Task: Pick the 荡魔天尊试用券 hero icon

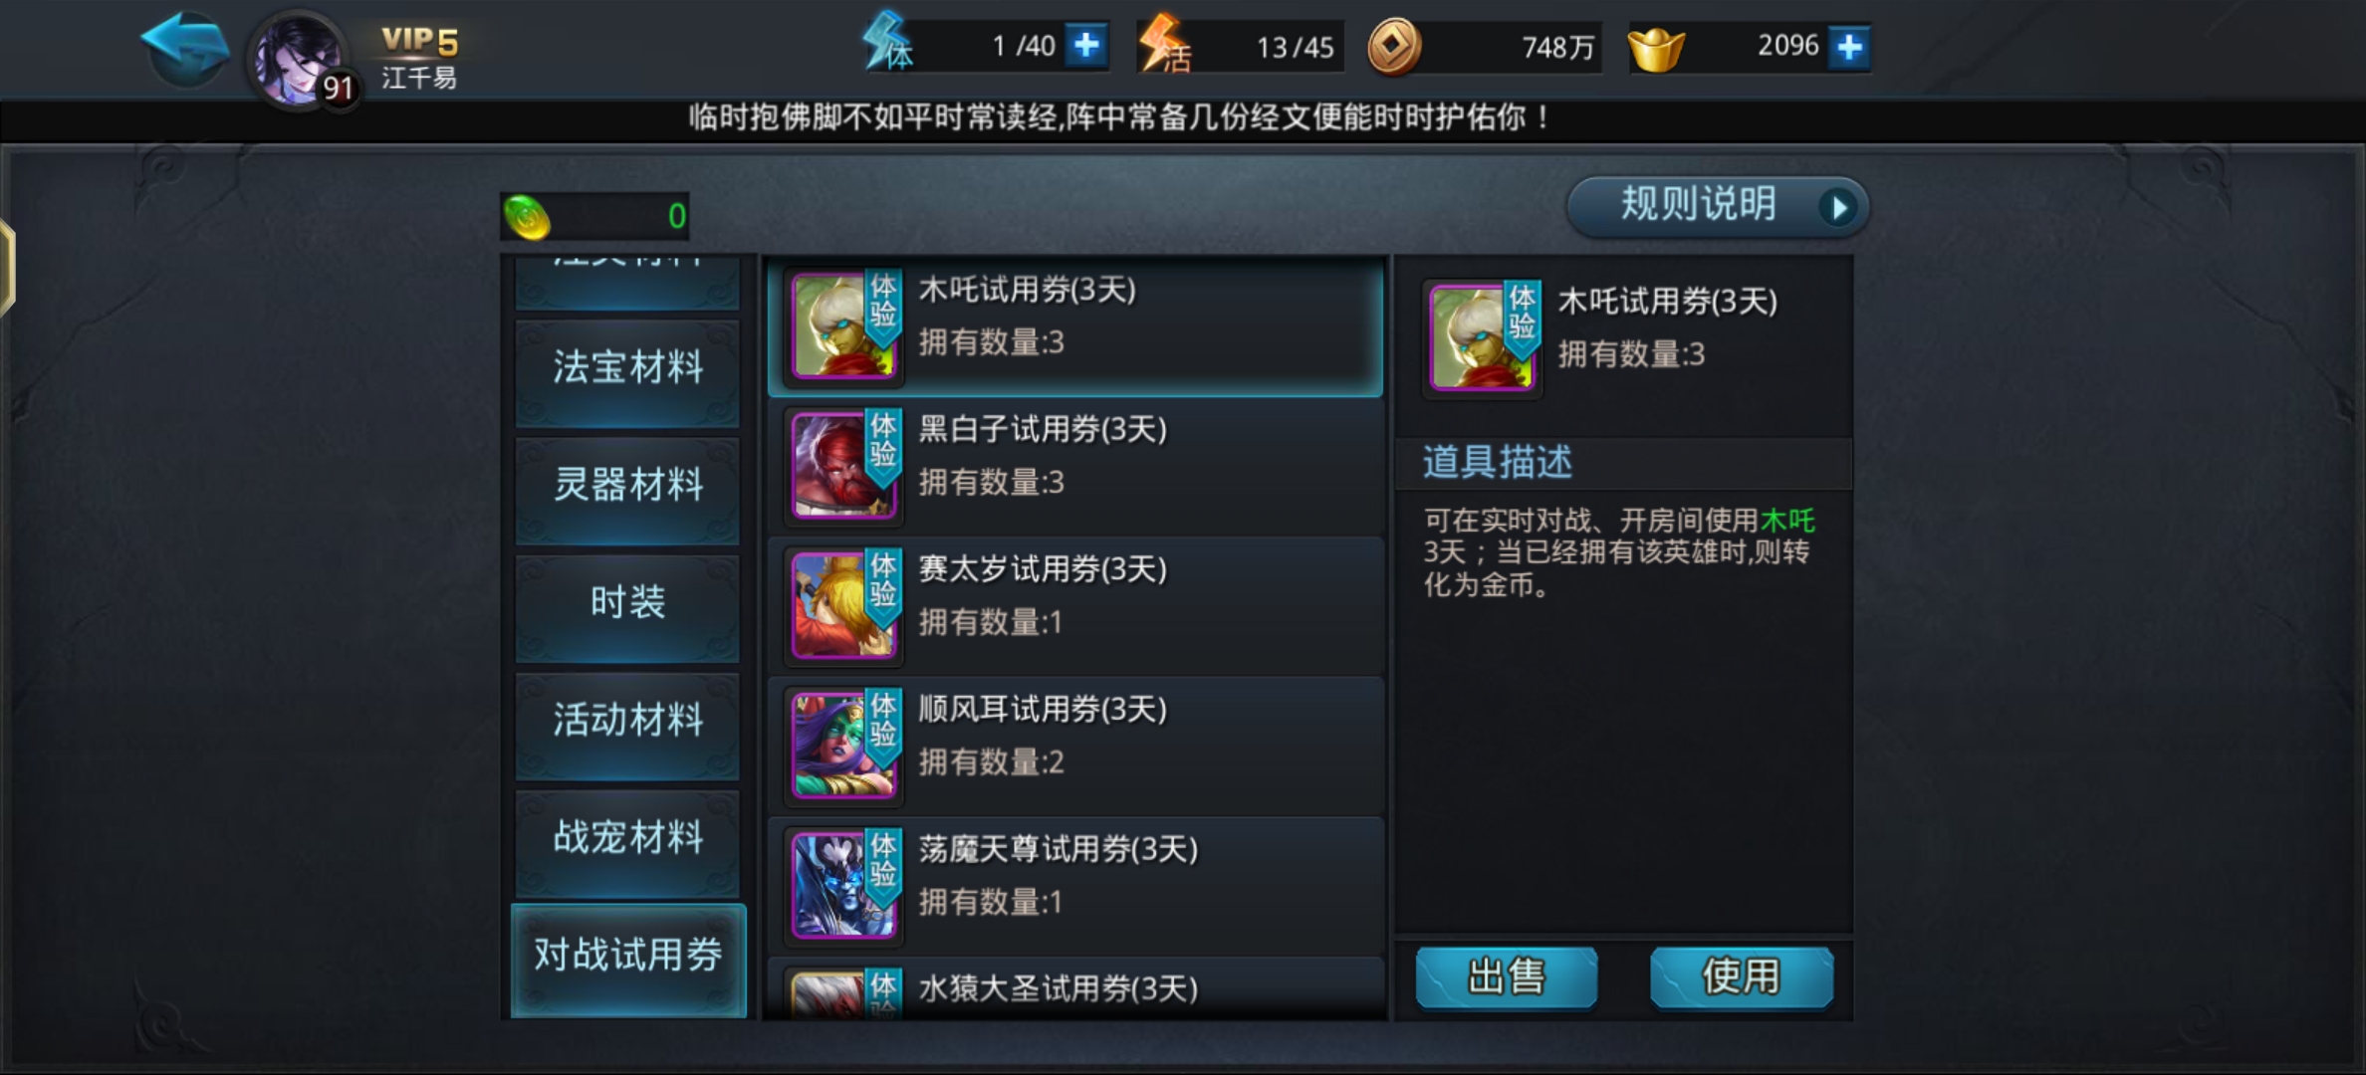Action: (844, 885)
